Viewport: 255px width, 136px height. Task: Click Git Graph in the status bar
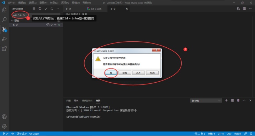(x=34, y=134)
